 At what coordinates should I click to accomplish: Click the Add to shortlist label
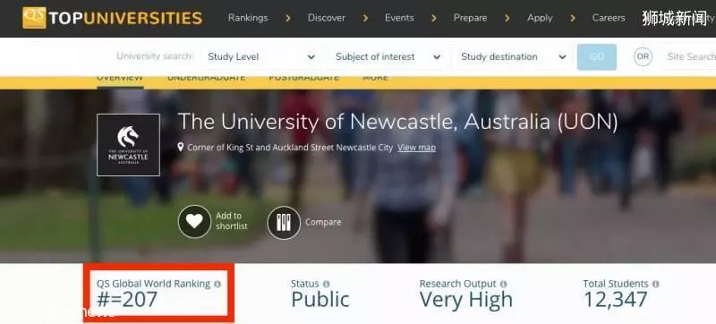click(x=232, y=221)
